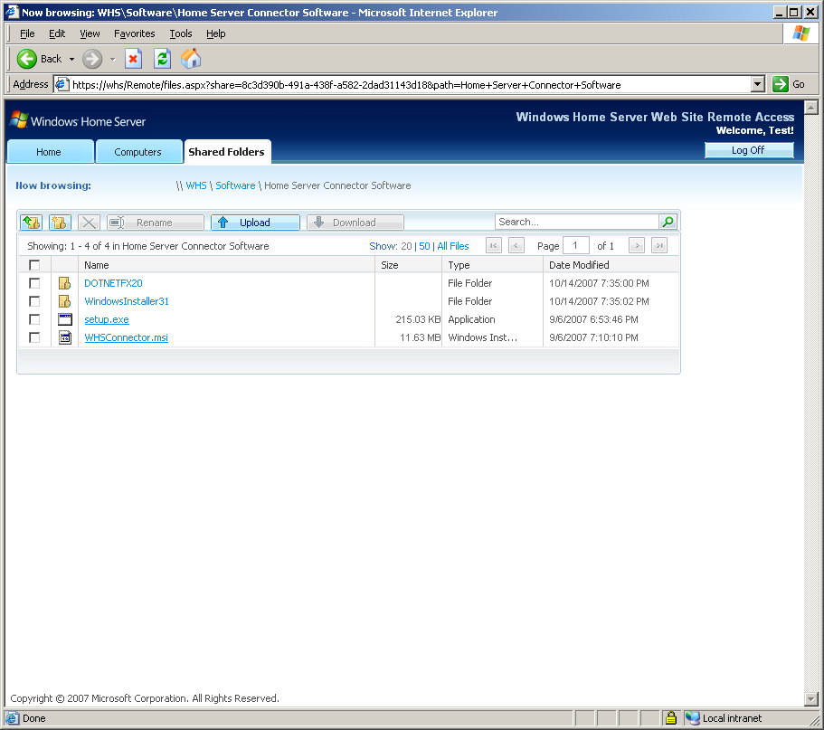Check the box for setup.exe
This screenshot has width=824, height=730.
point(34,319)
